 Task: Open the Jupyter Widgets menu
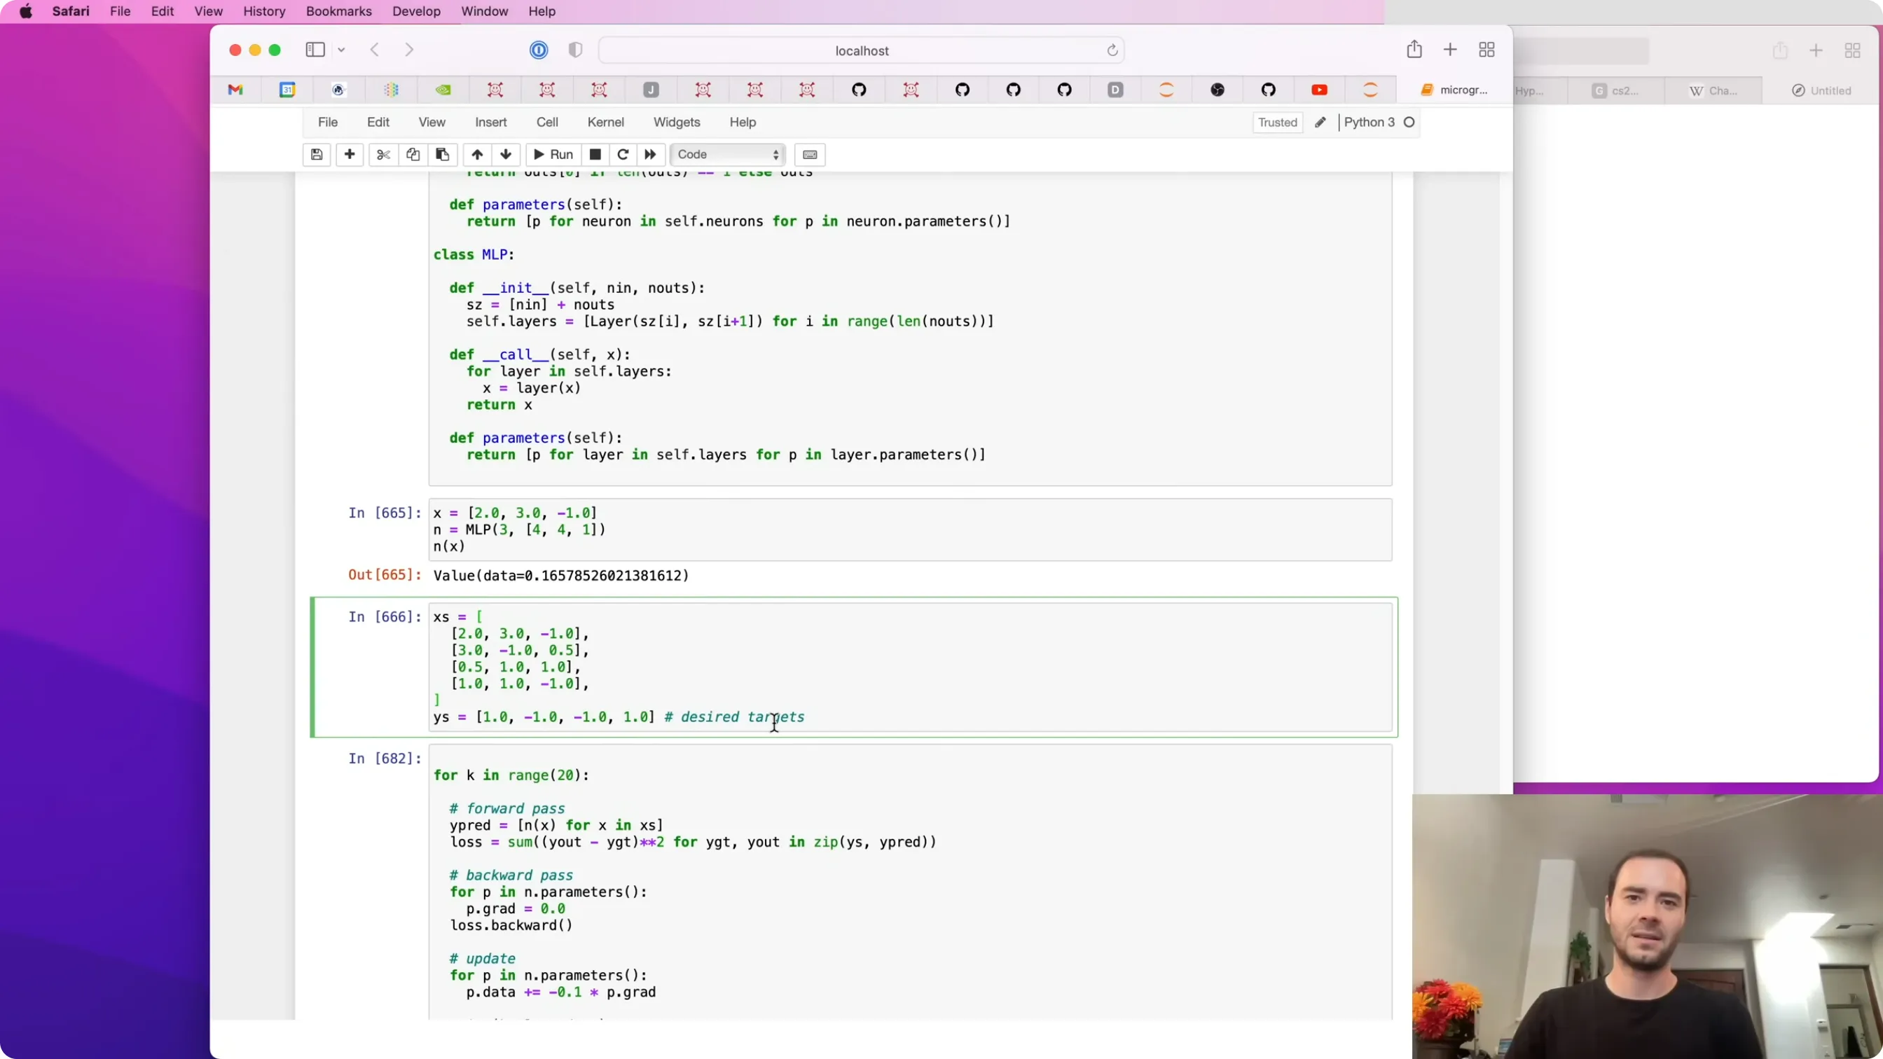pyautogui.click(x=676, y=122)
